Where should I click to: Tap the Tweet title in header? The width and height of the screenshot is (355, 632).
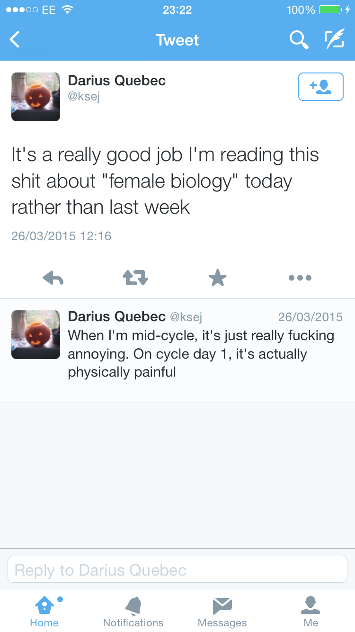click(x=177, y=40)
